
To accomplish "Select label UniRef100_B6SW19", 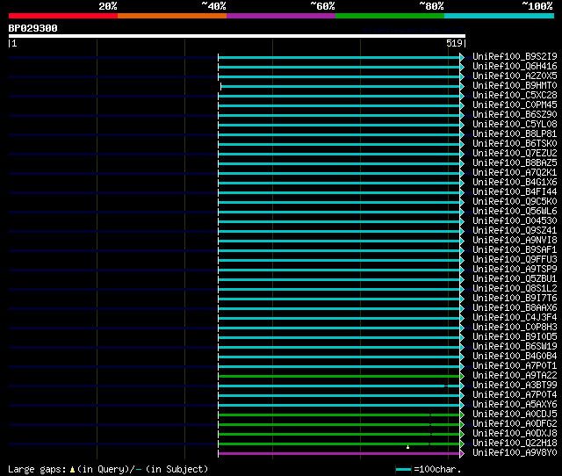I will [x=515, y=347].
